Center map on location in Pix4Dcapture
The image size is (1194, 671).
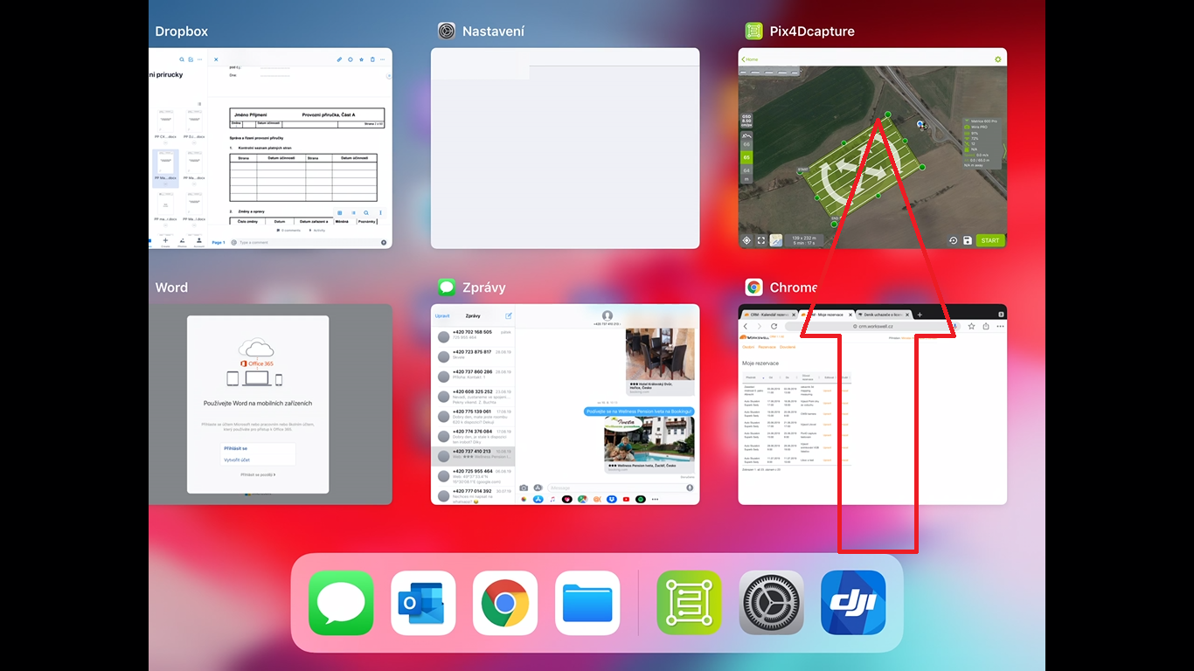pos(746,240)
